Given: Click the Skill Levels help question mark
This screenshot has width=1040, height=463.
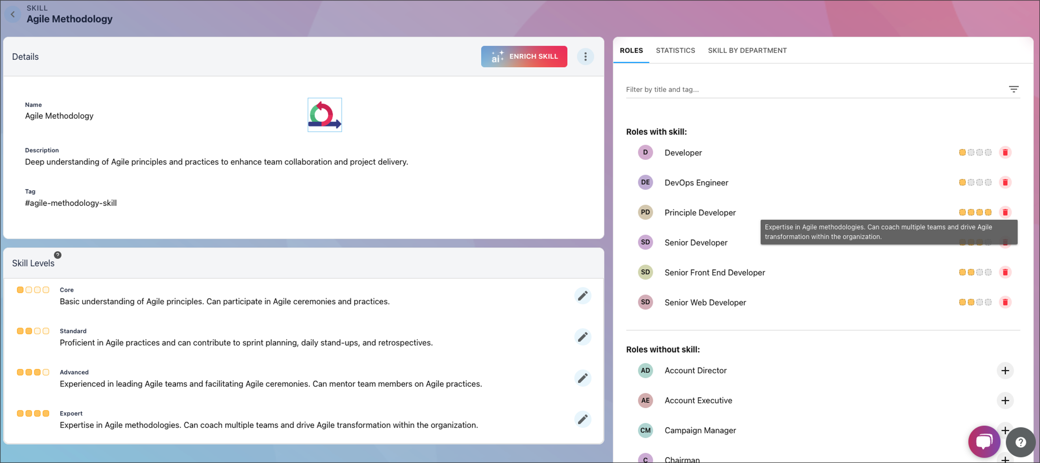Looking at the screenshot, I should [x=58, y=255].
